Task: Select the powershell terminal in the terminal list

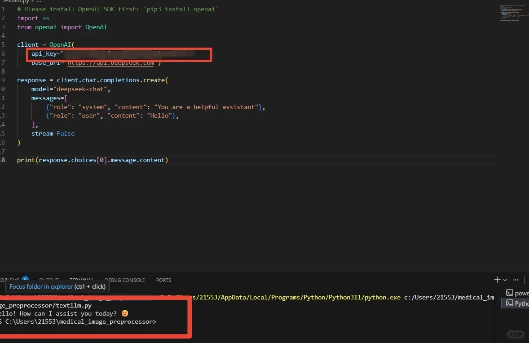Action: 517,293
